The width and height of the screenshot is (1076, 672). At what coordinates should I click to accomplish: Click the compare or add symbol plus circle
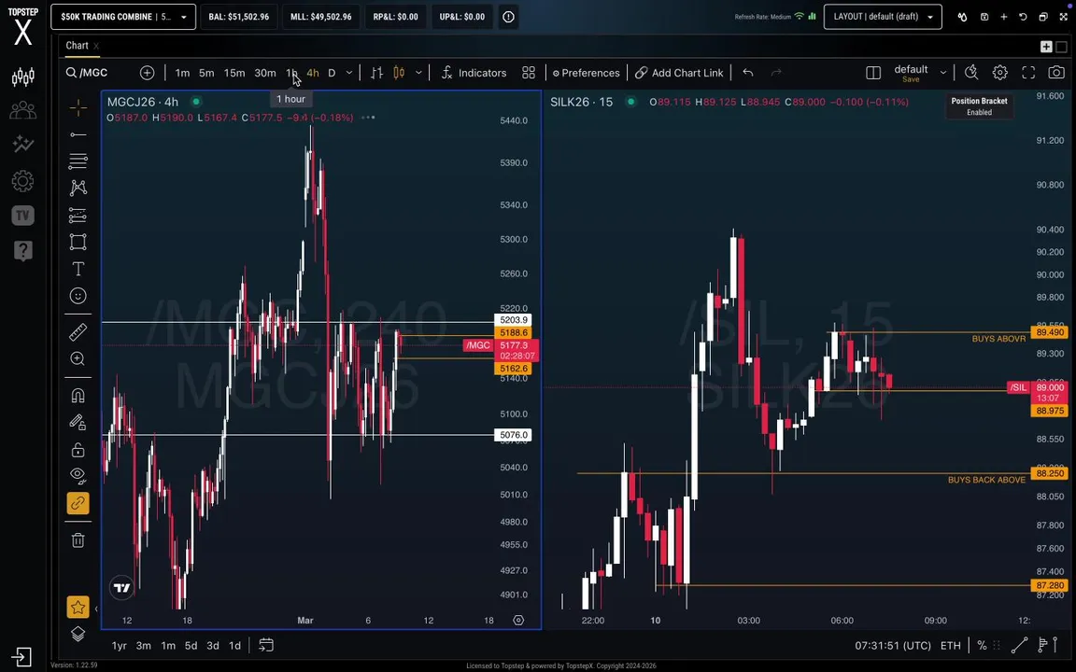147,73
